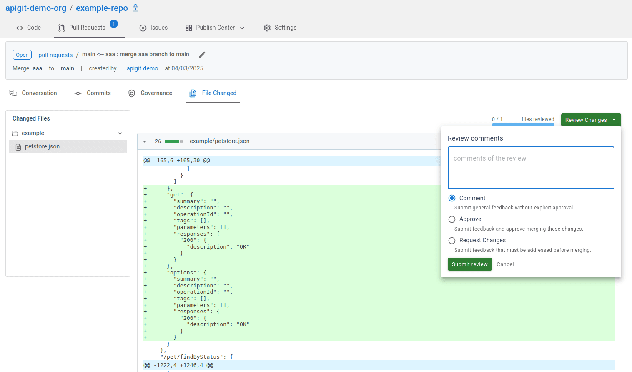This screenshot has height=372, width=632.
Task: Switch to the File Changed tab
Action: (x=213, y=93)
